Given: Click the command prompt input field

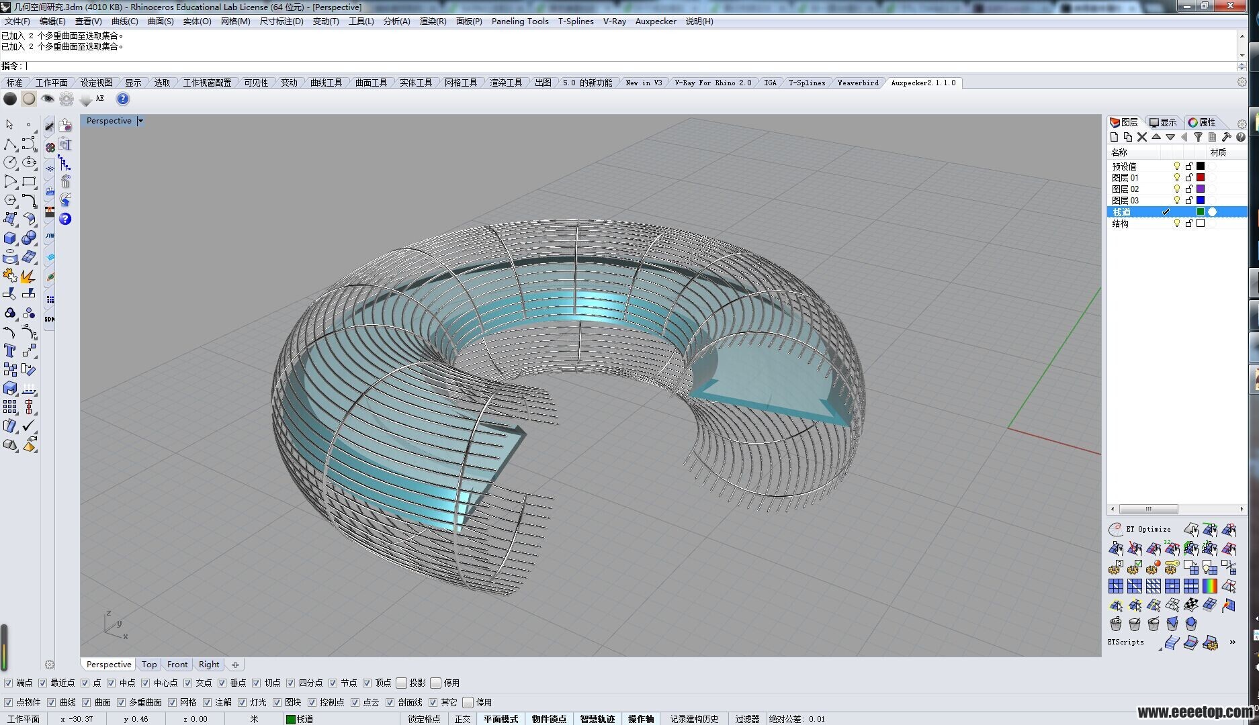Looking at the screenshot, I should pos(630,66).
